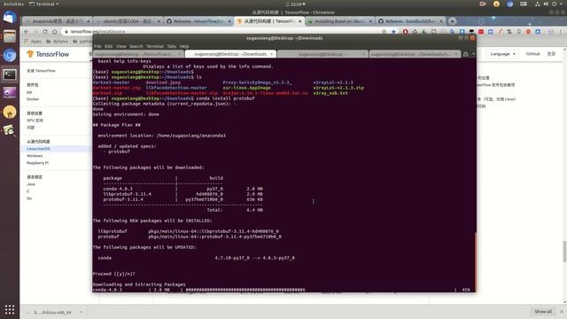This screenshot has height=319, width=567.
Task: Switch to Releases tensorflow GitHub tab
Action: (198, 21)
